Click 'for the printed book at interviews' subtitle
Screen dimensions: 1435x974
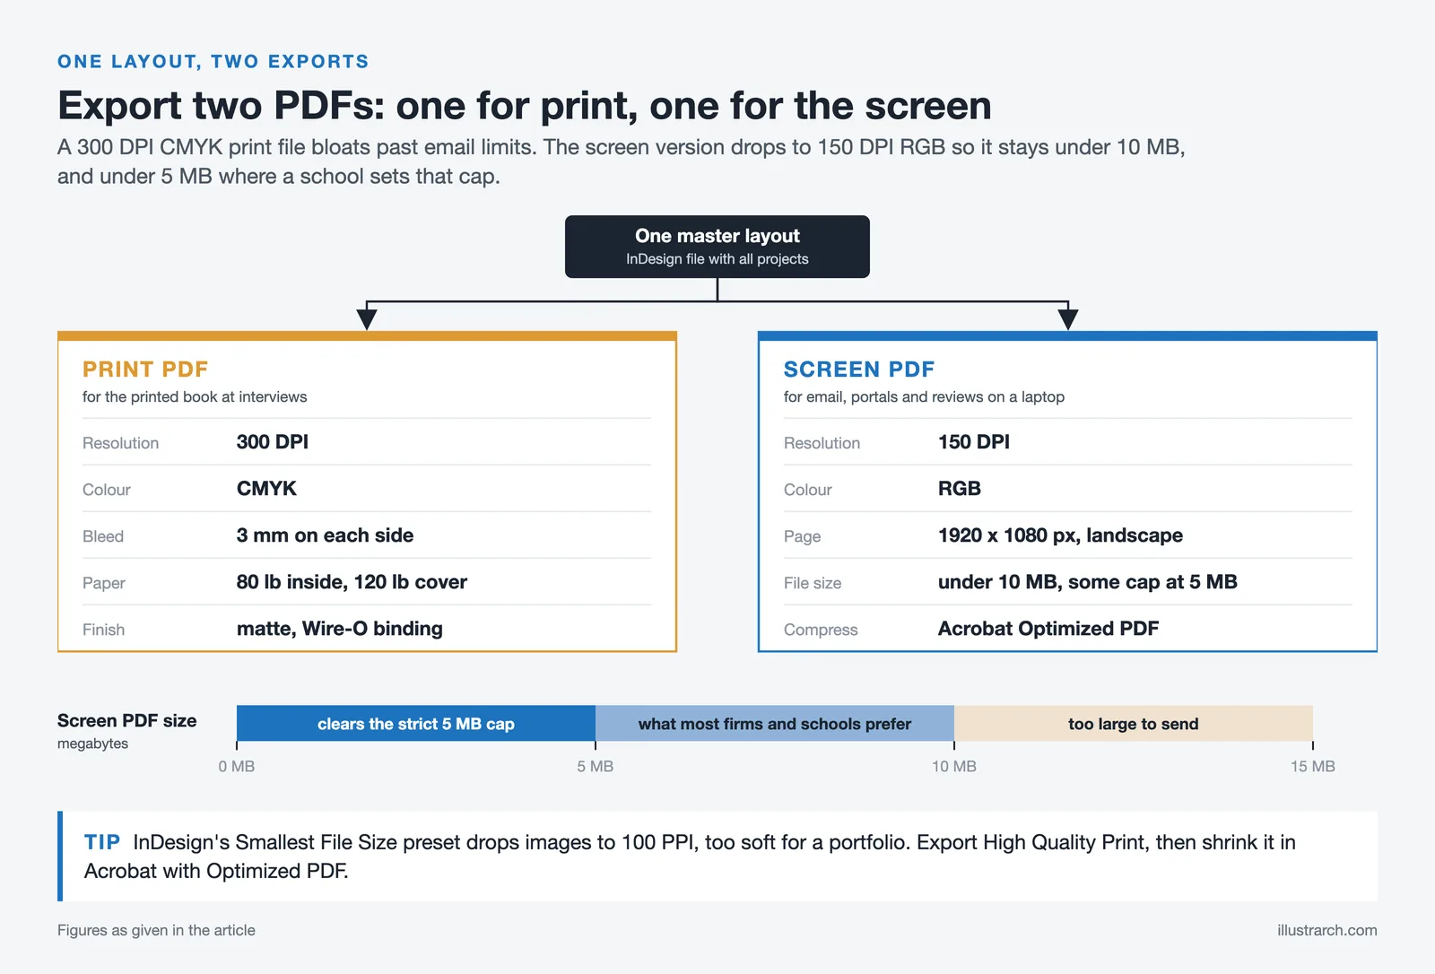195,396
